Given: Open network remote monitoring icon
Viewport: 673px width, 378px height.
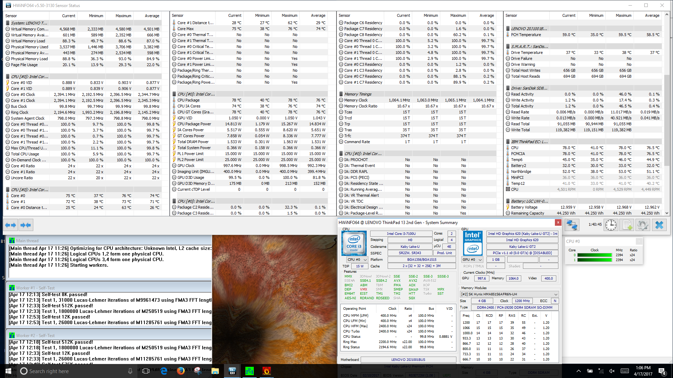Looking at the screenshot, I should (572, 225).
